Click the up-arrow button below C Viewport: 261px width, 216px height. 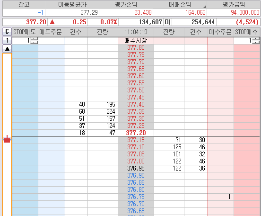pos(7,40)
